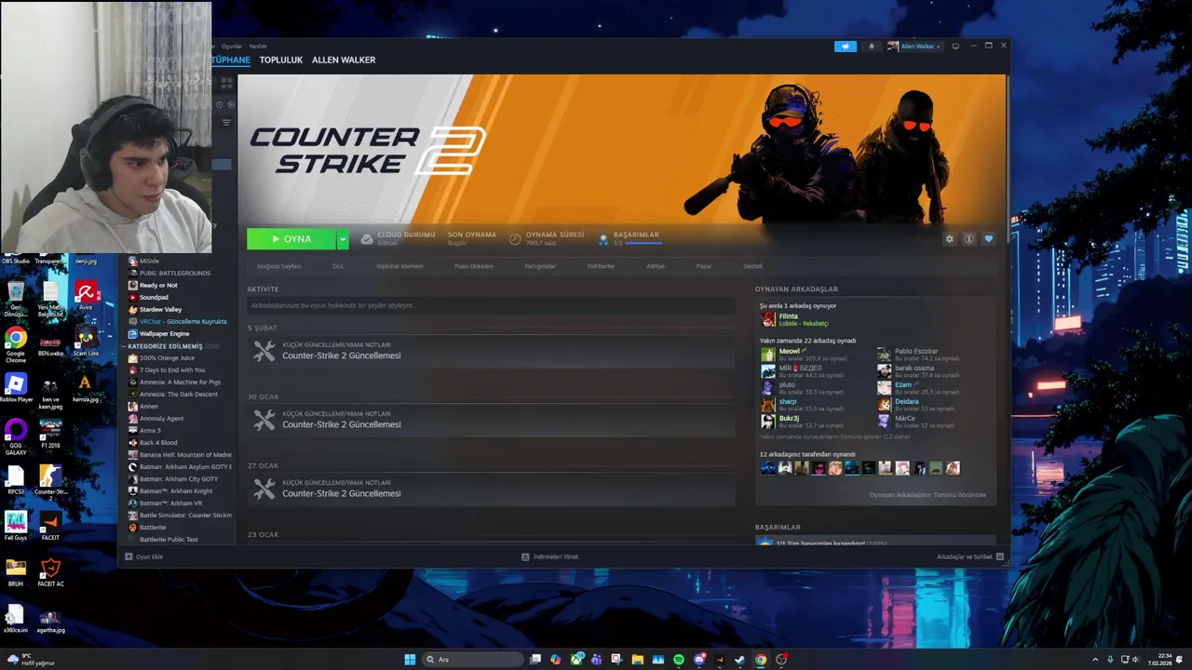Open File Explorer from the taskbar
Image resolution: width=1192 pixels, height=670 pixels.
(637, 659)
